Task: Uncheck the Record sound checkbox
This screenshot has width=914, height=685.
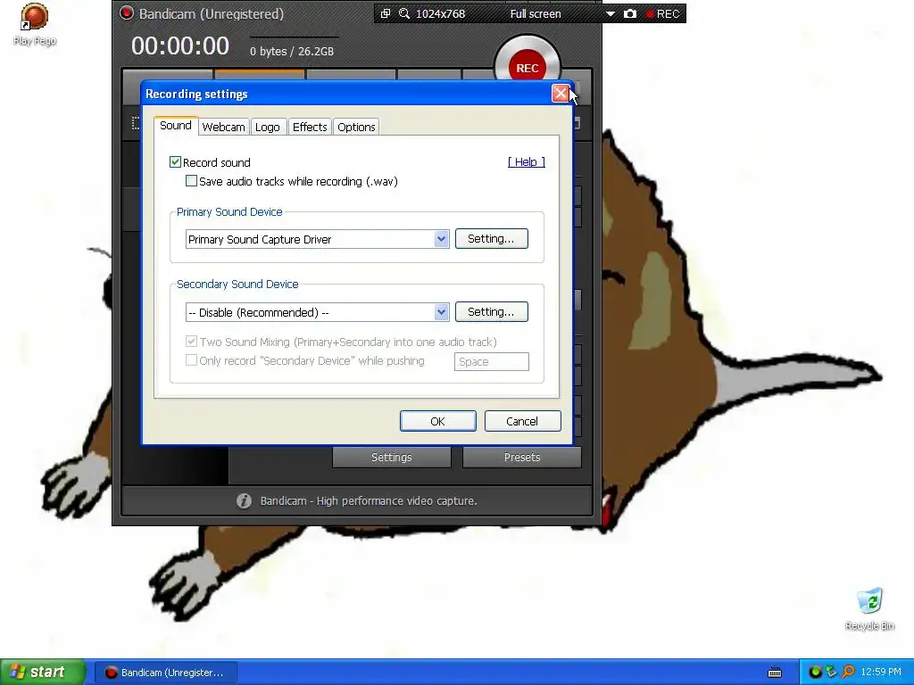Action: [175, 162]
